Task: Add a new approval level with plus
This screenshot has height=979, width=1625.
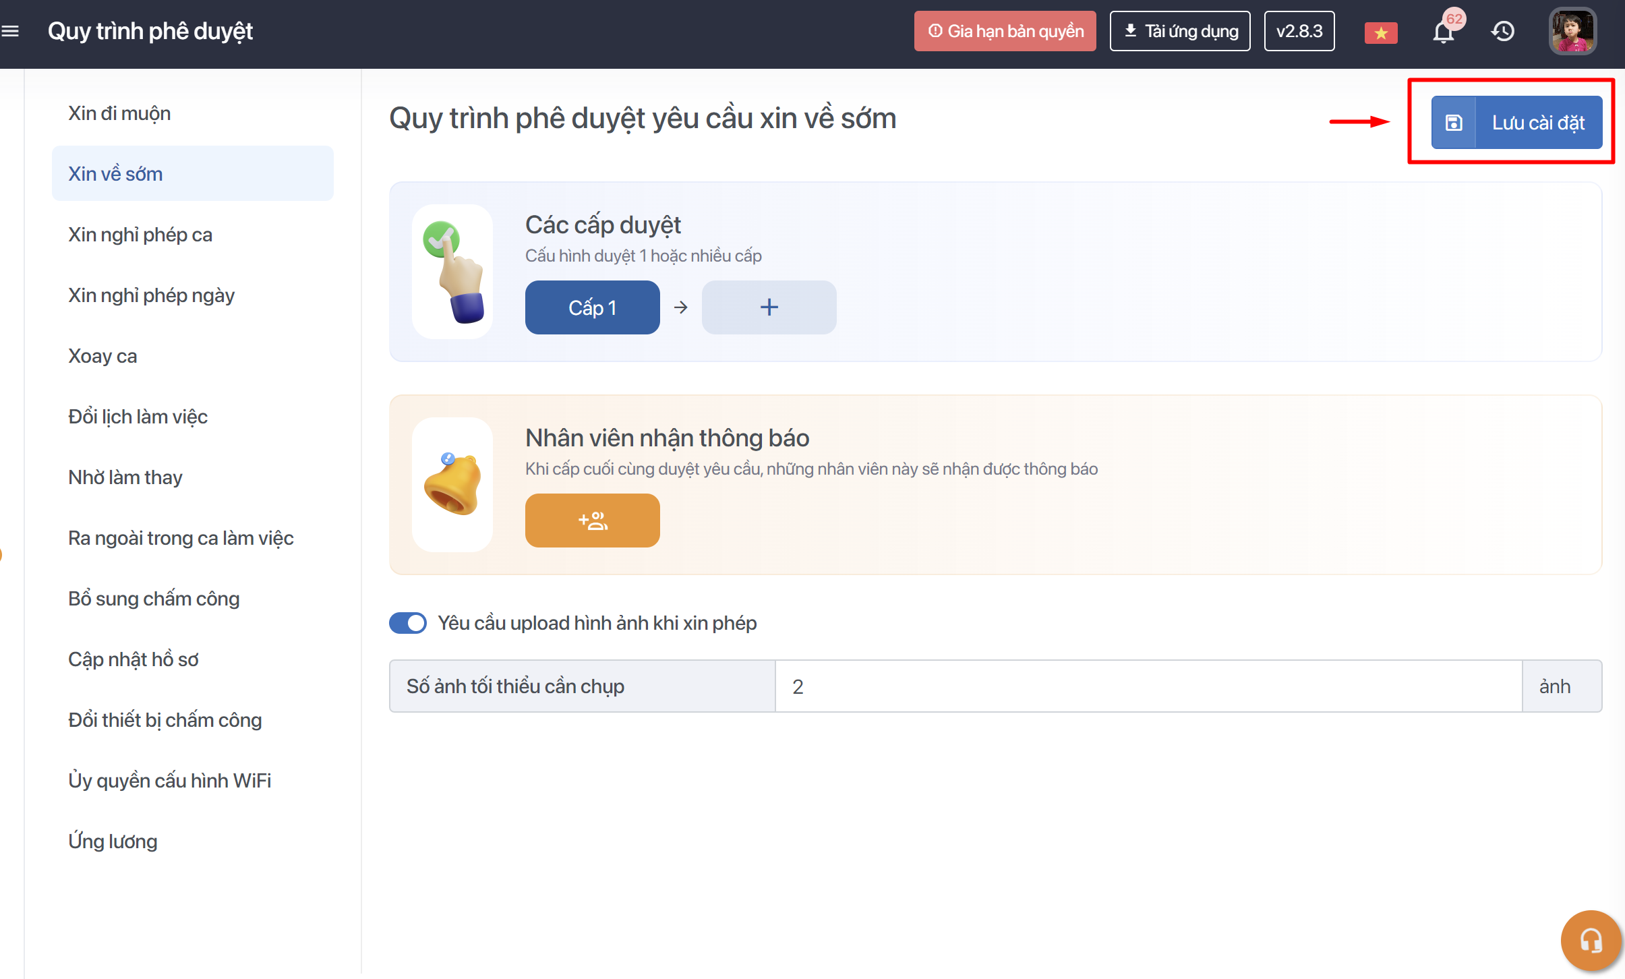Action: (769, 307)
